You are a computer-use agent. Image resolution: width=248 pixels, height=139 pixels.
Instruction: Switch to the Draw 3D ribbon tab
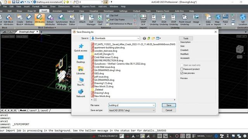pos(32,11)
